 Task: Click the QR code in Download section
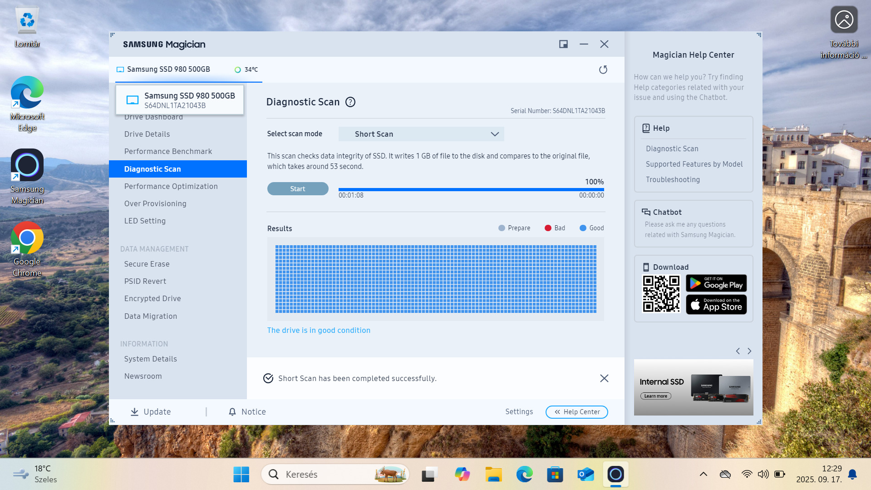[x=661, y=294]
